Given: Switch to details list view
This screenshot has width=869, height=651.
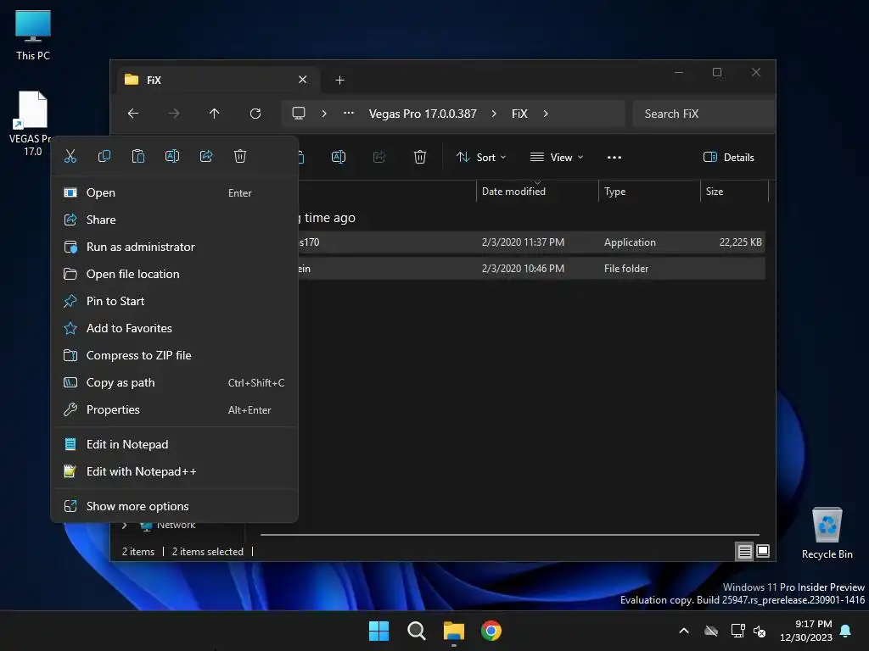Looking at the screenshot, I should (x=744, y=551).
